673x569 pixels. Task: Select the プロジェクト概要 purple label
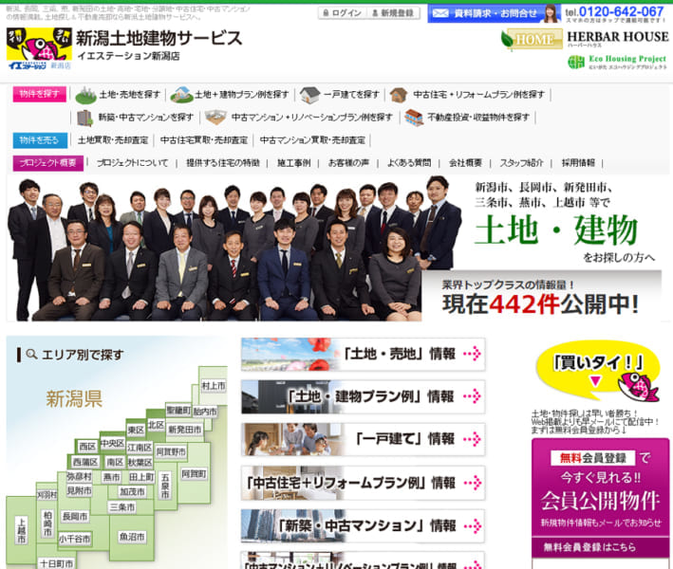(x=48, y=163)
